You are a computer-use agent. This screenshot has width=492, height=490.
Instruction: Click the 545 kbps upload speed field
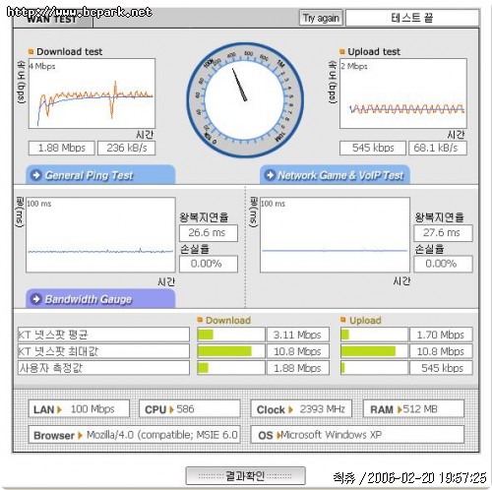click(373, 148)
